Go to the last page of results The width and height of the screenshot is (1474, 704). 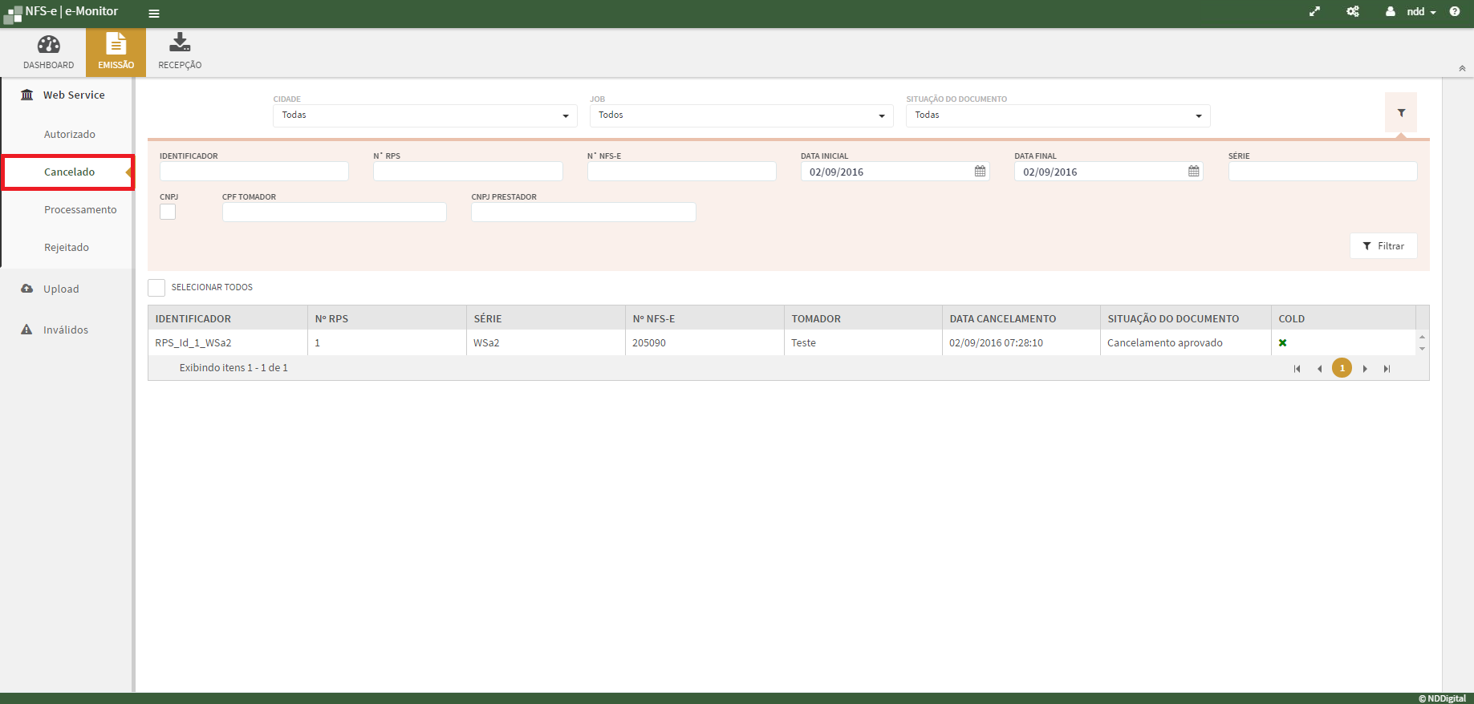1387,369
